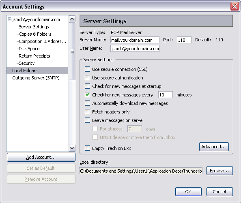
Task: Click the account list scroll down arrow
Action: tap(72, 148)
